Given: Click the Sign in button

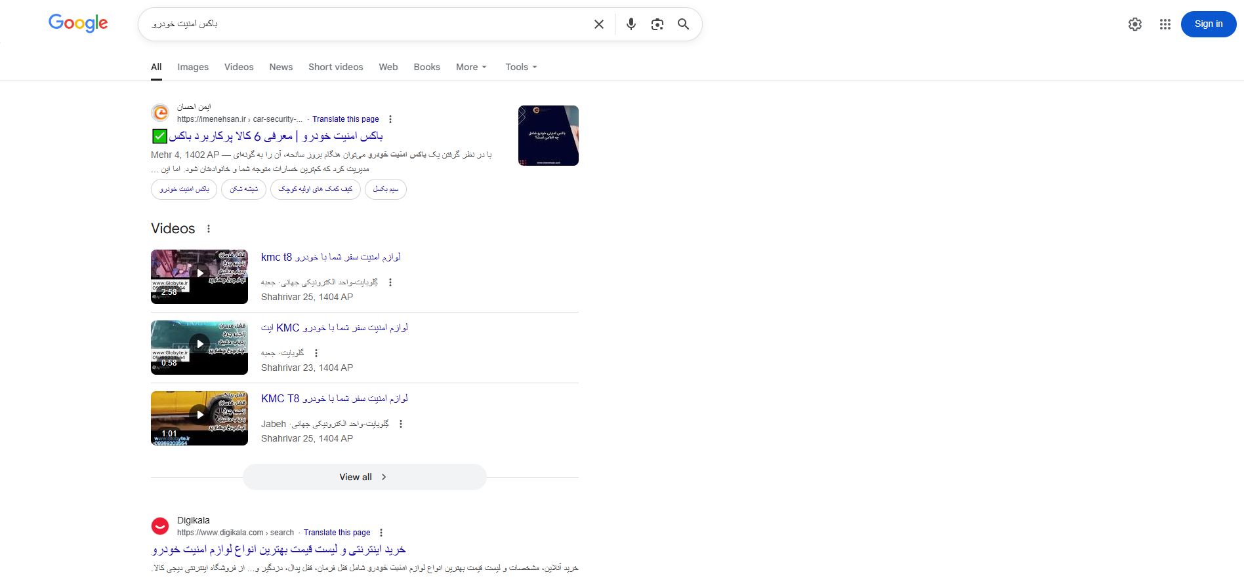Looking at the screenshot, I should [x=1209, y=24].
